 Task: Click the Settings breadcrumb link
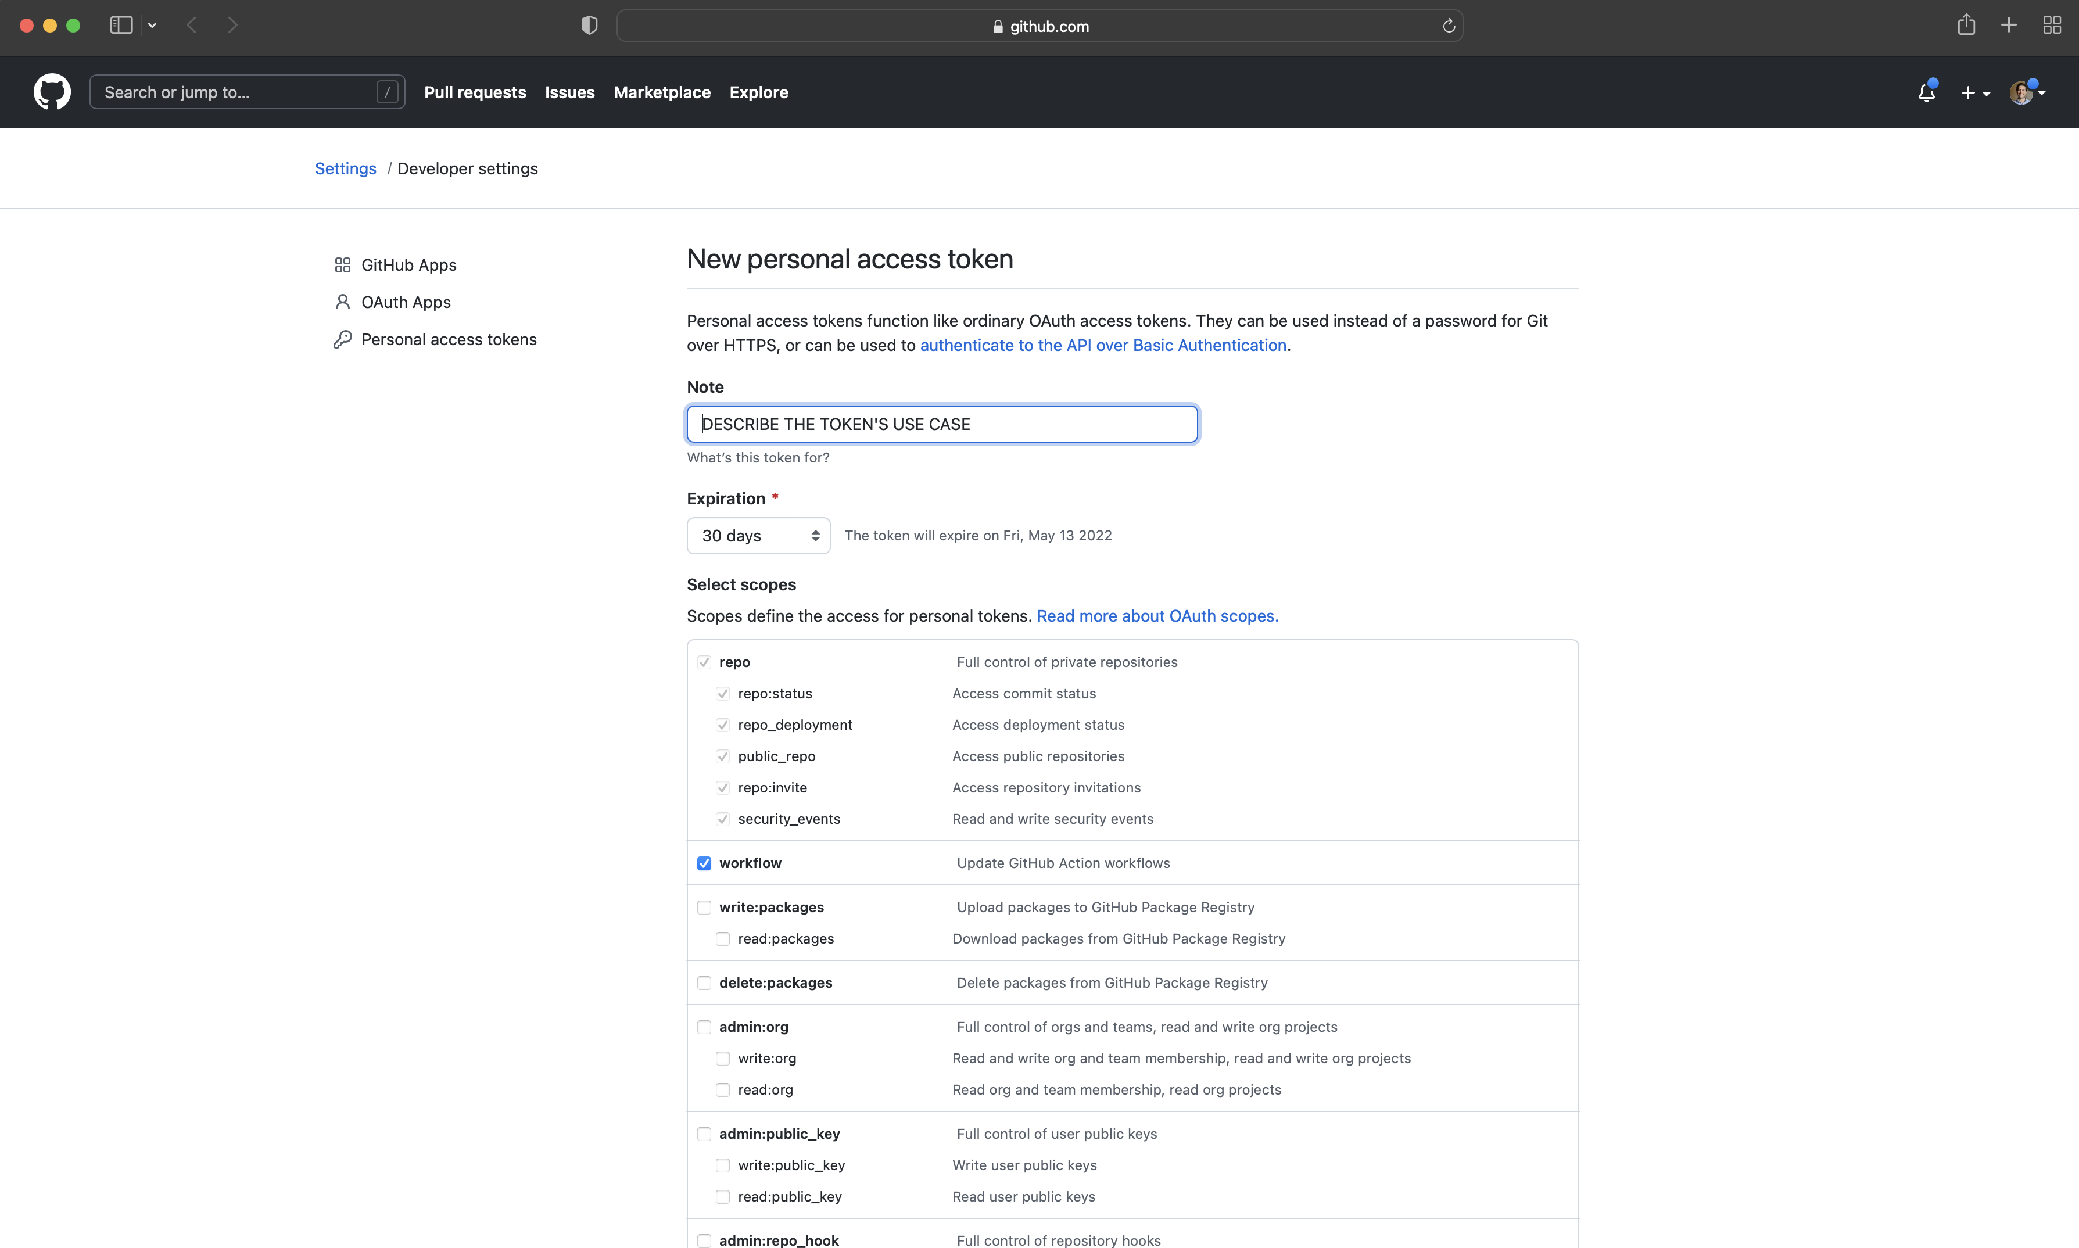click(345, 168)
